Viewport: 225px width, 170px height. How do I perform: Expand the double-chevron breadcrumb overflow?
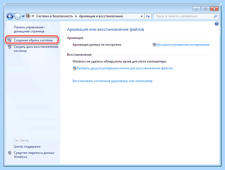tap(33, 16)
